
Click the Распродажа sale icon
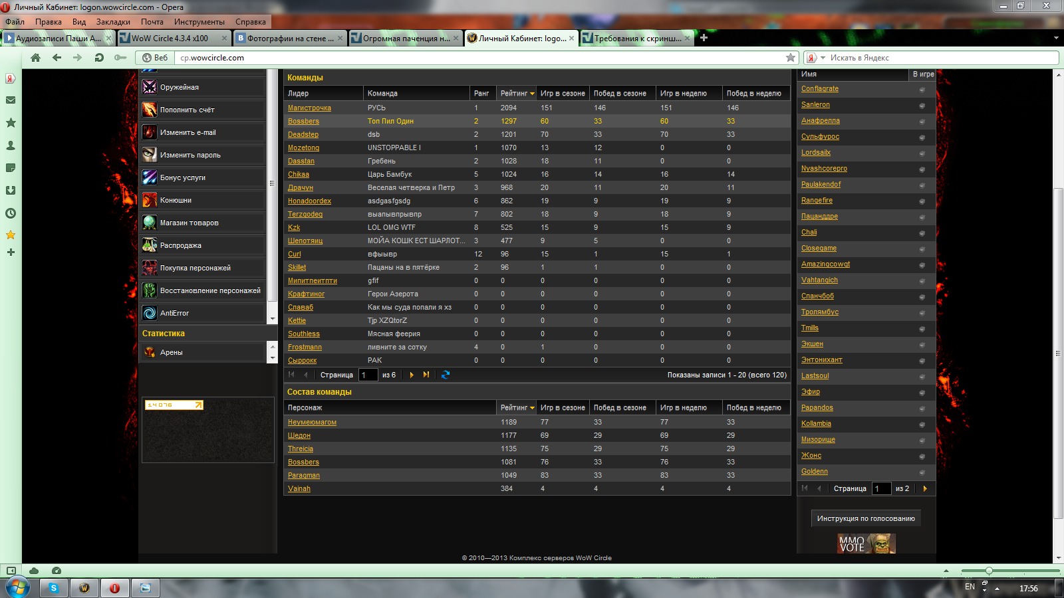click(x=150, y=245)
